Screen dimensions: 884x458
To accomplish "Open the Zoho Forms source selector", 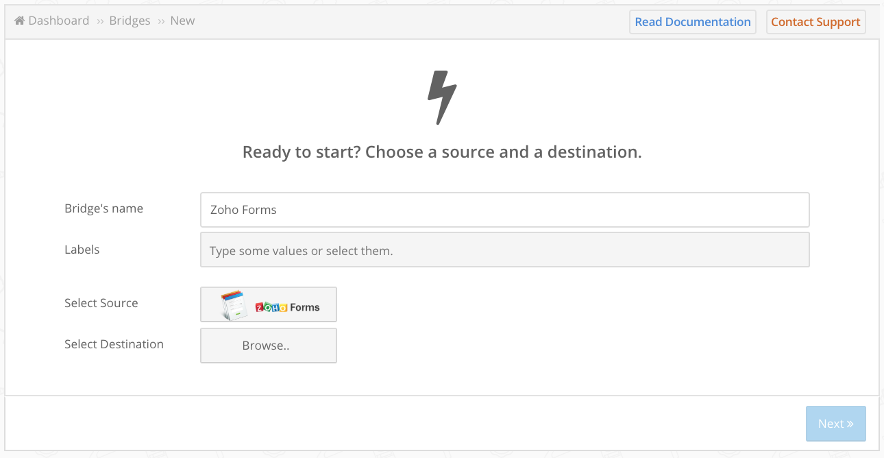I will [x=269, y=304].
